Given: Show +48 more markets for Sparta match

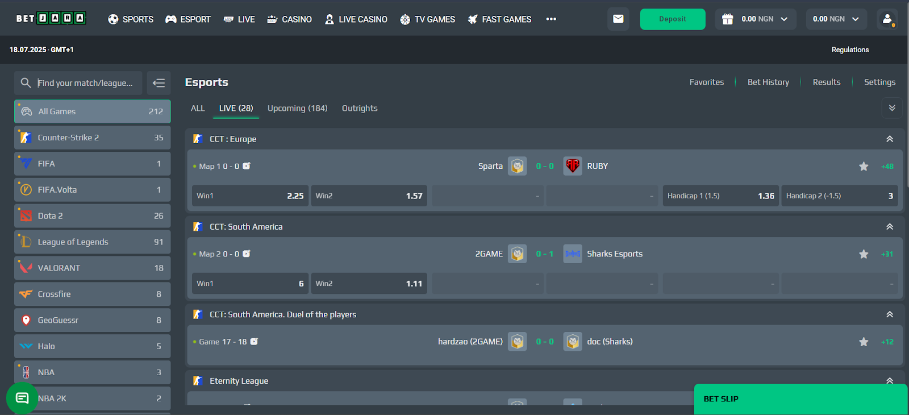Looking at the screenshot, I should (887, 166).
